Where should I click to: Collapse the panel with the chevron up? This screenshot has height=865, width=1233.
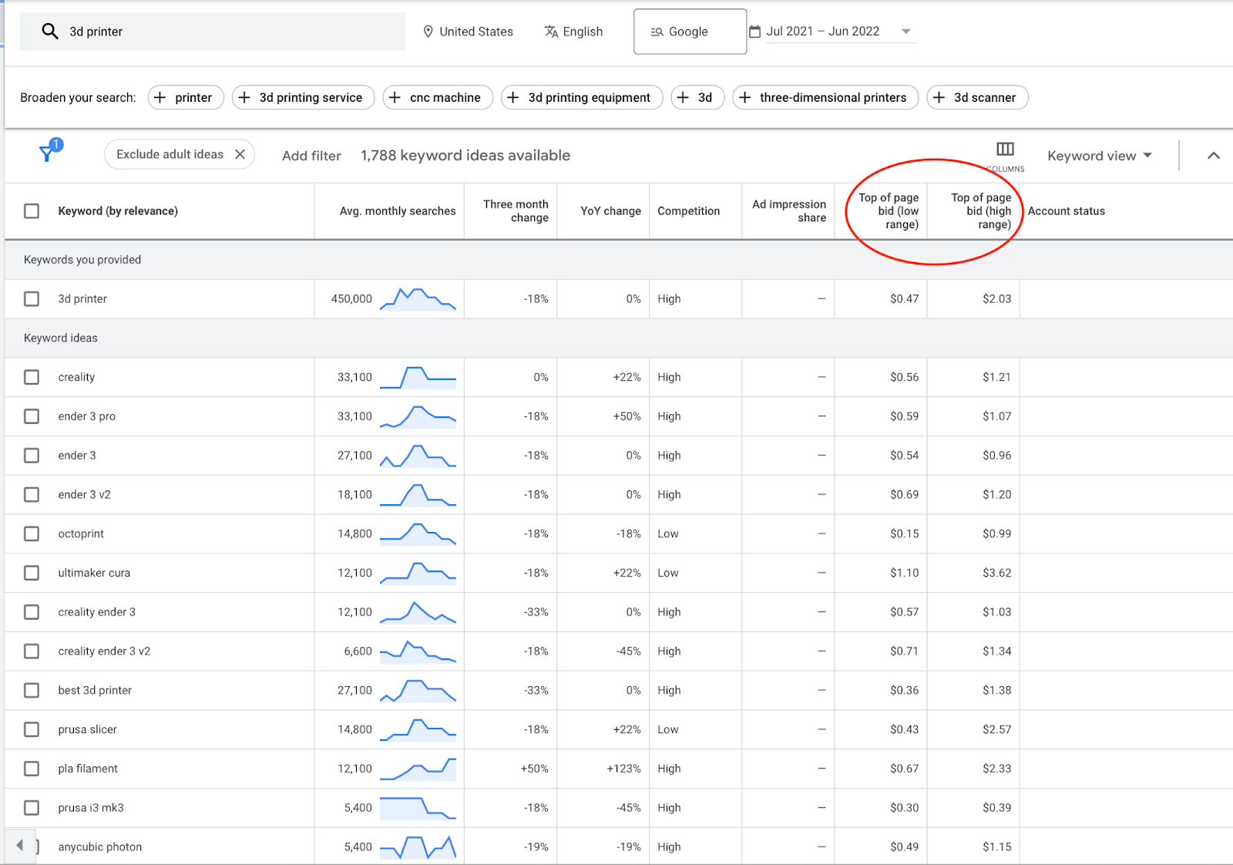(1213, 156)
